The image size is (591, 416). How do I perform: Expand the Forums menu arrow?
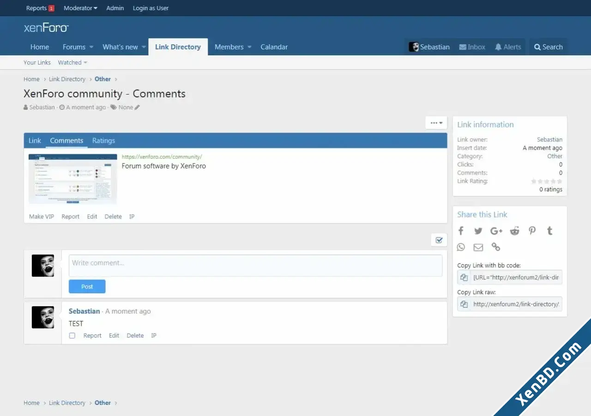[x=91, y=47]
